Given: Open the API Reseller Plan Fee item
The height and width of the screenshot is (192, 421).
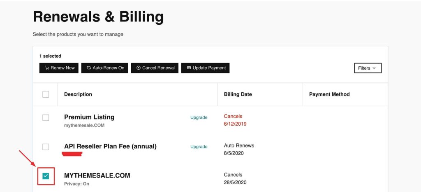Looking at the screenshot, I should pos(110,146).
